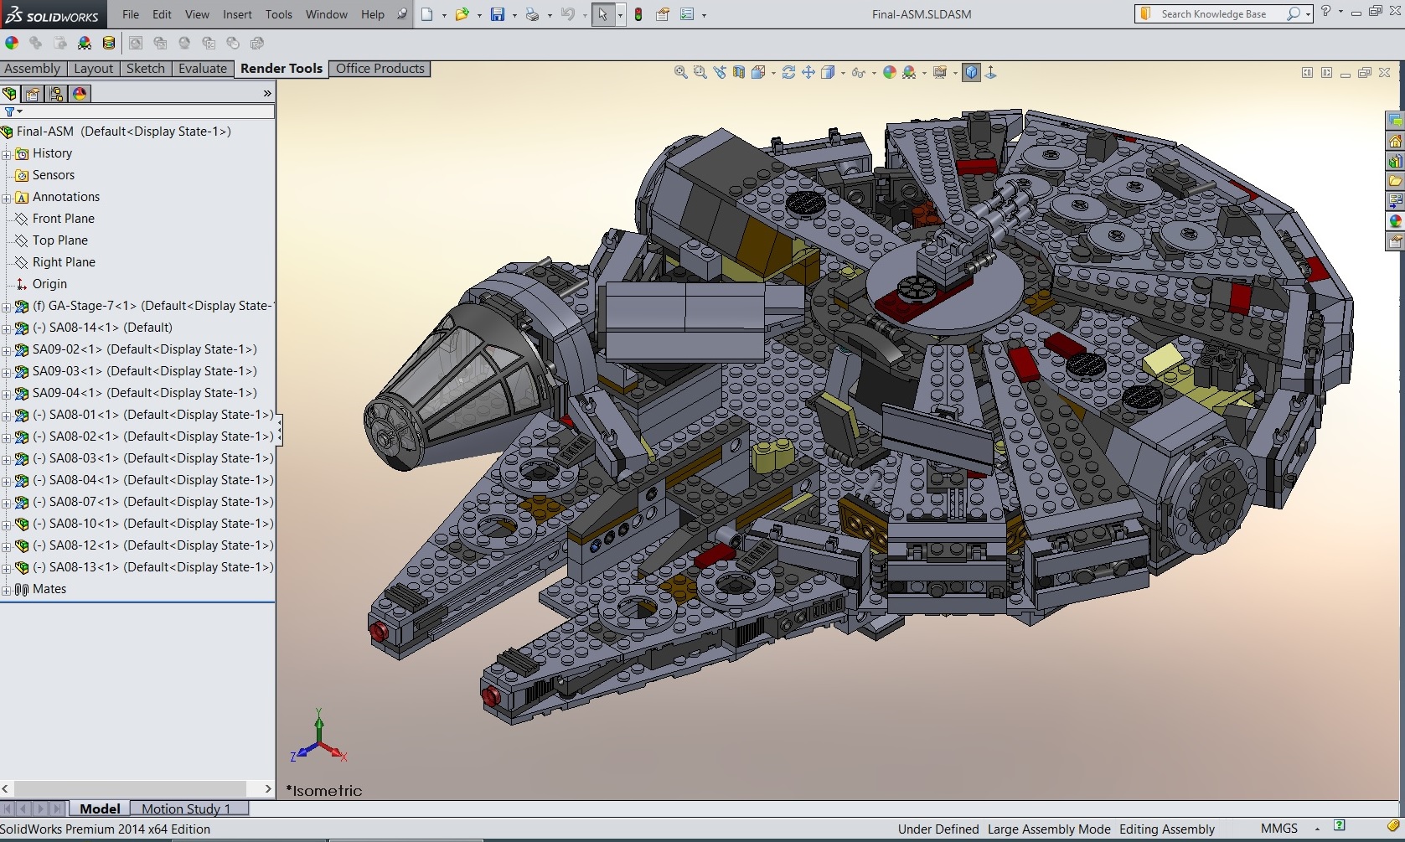Screen dimensions: 1405x842
Task: Open the View Palette task pane tab
Action: coord(1395,201)
